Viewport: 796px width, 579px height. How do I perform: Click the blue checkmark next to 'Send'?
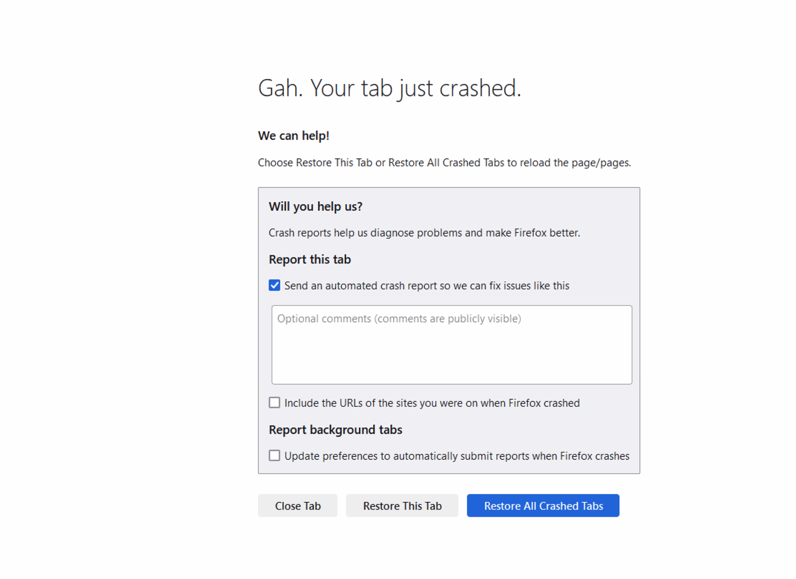274,285
